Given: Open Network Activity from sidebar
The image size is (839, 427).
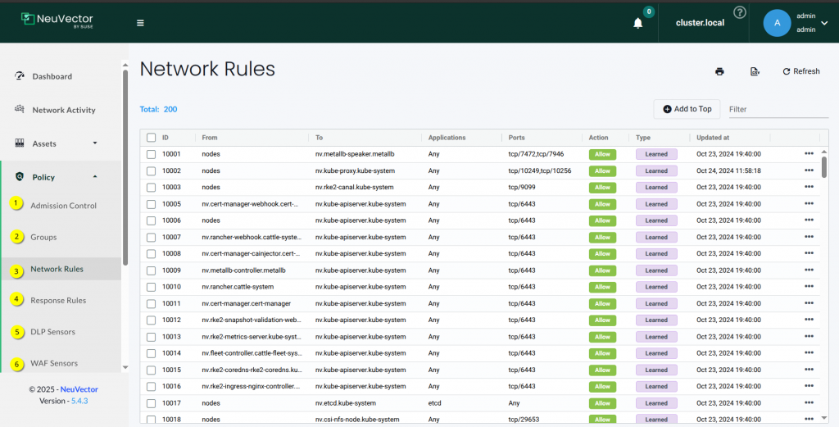Looking at the screenshot, I should pos(63,110).
